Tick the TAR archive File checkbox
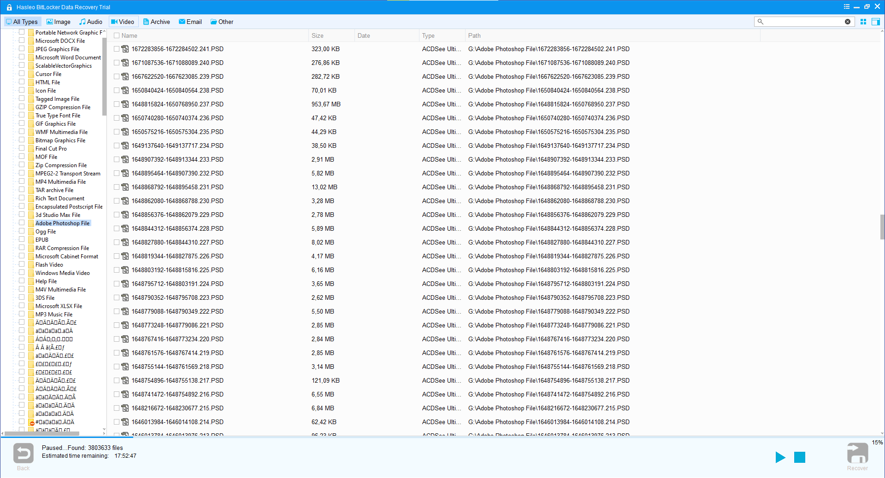This screenshot has width=885, height=478. coord(22,190)
